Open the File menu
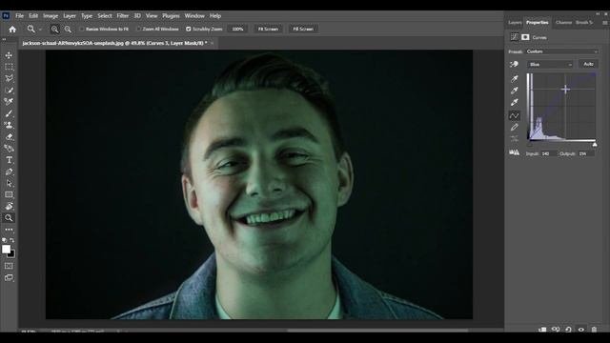 pos(19,16)
